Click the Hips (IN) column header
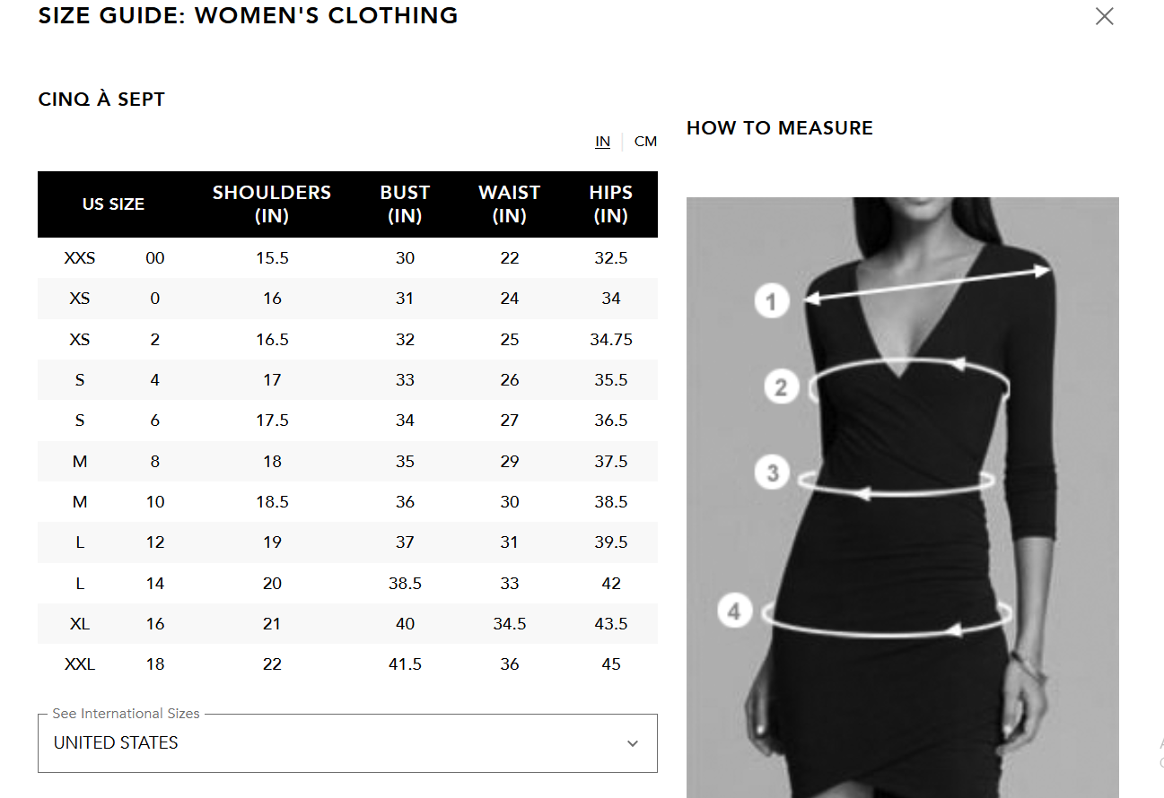 [610, 204]
